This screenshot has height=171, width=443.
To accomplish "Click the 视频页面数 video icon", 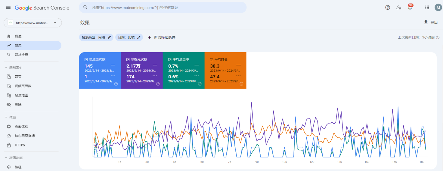I will coord(9,86).
